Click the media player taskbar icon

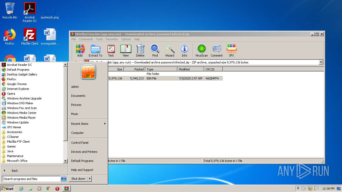point(39,189)
